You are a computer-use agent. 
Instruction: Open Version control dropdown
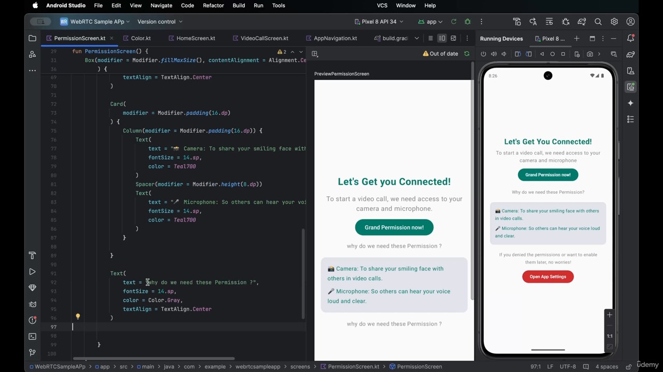pos(160,22)
